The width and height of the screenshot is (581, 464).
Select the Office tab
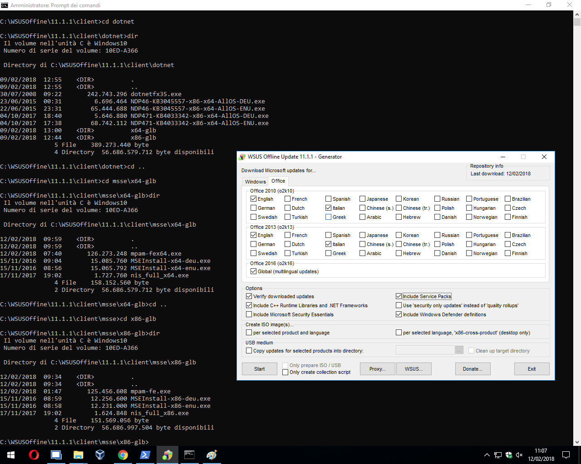[x=278, y=181]
